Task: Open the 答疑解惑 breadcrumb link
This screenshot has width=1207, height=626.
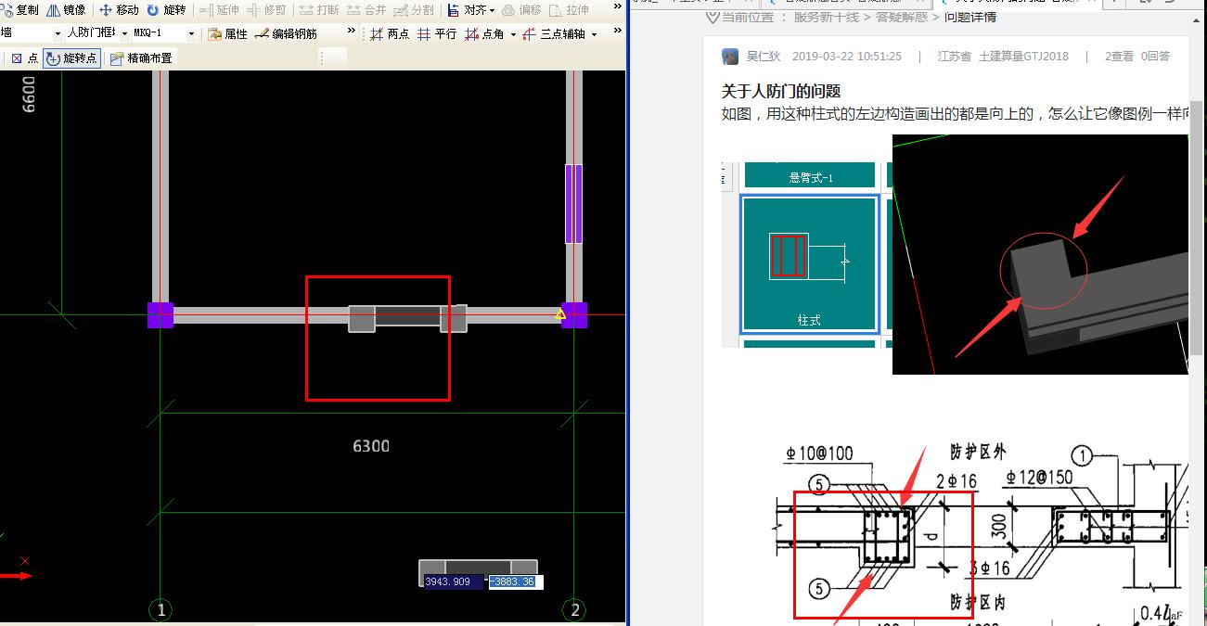Action: (x=902, y=17)
